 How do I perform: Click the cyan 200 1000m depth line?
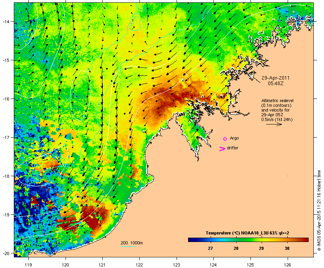pos(128,246)
